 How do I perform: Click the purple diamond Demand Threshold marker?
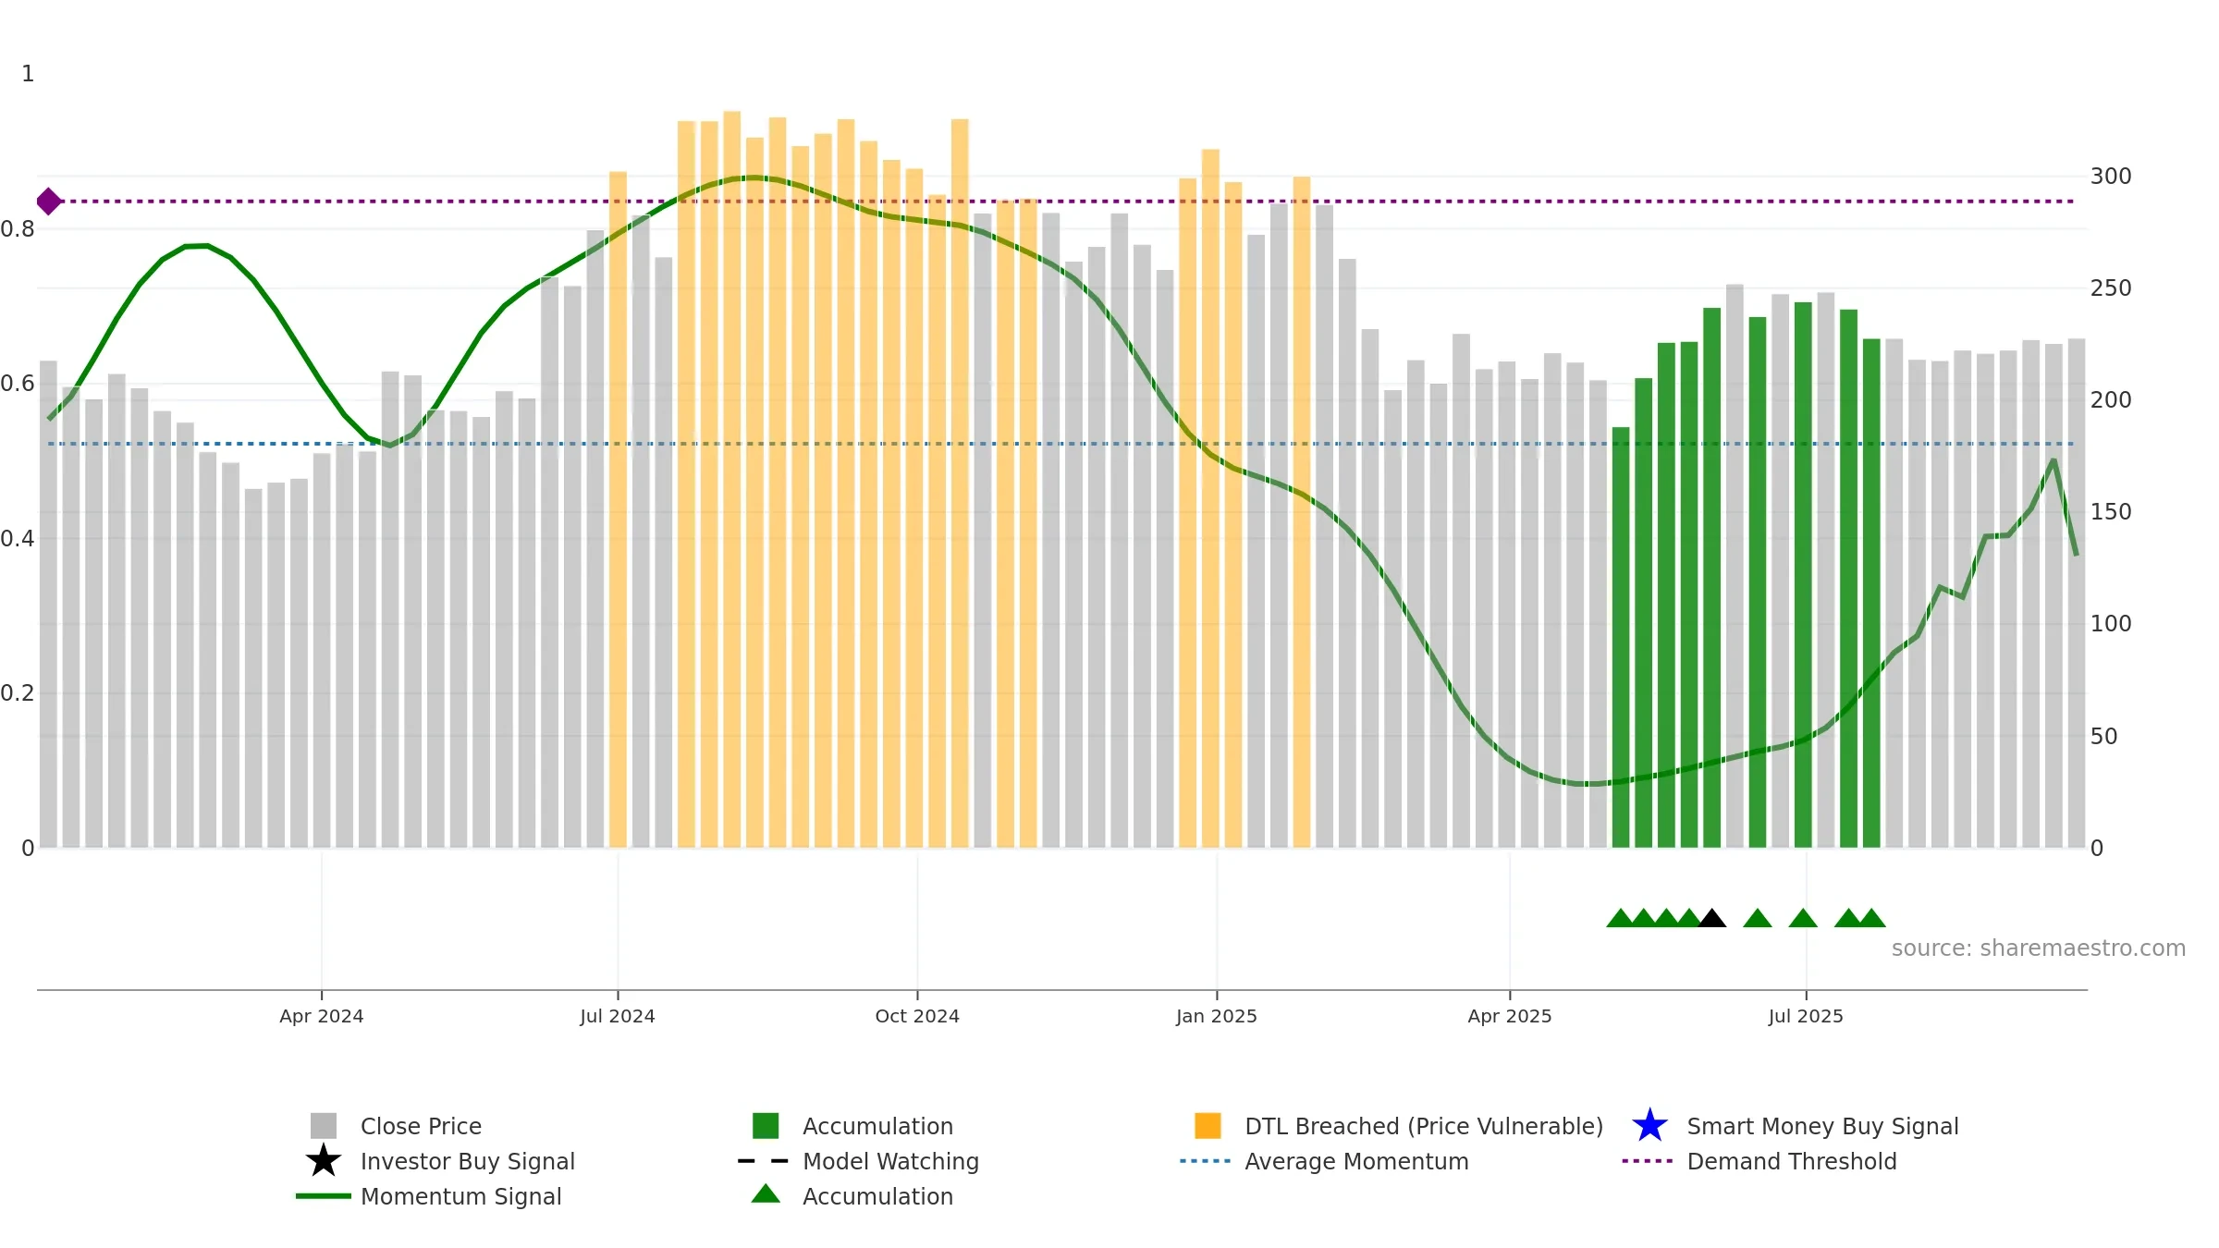pyautogui.click(x=49, y=201)
